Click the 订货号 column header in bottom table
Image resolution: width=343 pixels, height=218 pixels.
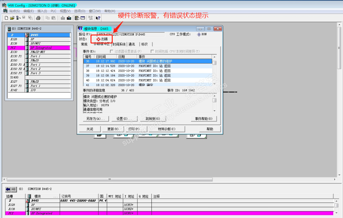point(79,196)
